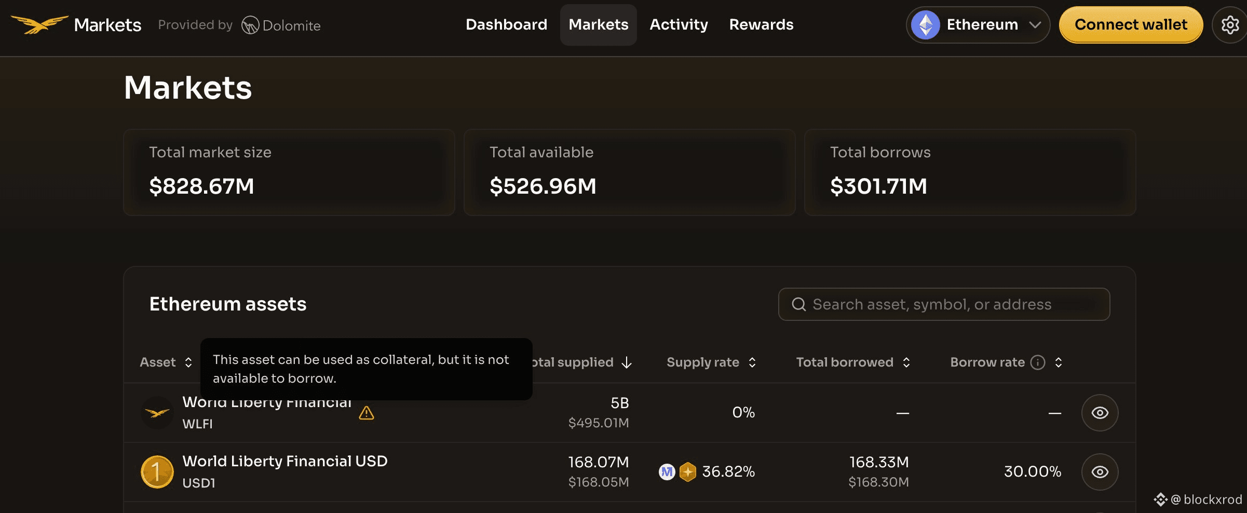Sort the table by the Asset column
Viewport: 1247px width, 513px height.
coord(166,362)
